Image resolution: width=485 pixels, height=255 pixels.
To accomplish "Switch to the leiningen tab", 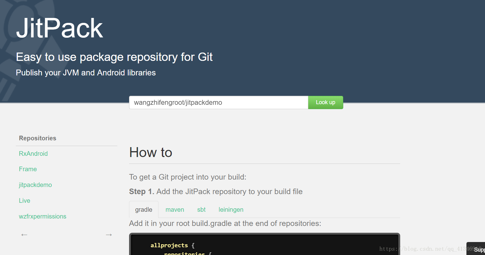I will (x=231, y=210).
